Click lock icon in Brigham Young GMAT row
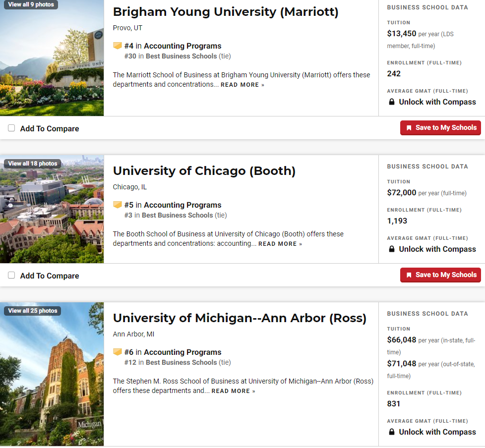The height and width of the screenshot is (448, 485). tap(392, 102)
